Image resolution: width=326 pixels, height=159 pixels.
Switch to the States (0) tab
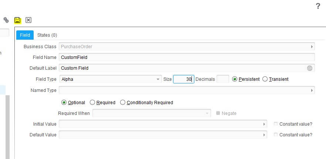[47, 35]
